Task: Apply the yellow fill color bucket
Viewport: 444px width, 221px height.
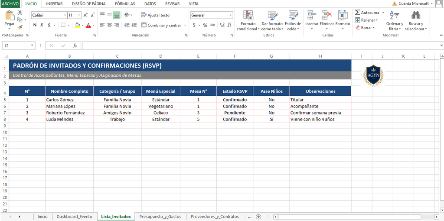Action: (77, 25)
